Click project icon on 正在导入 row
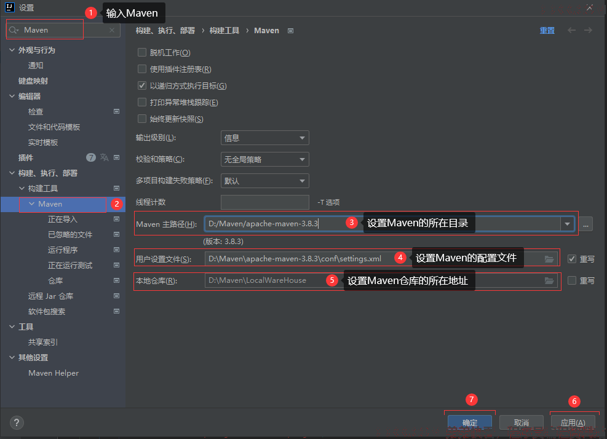This screenshot has width=607, height=439. pyautogui.click(x=116, y=219)
